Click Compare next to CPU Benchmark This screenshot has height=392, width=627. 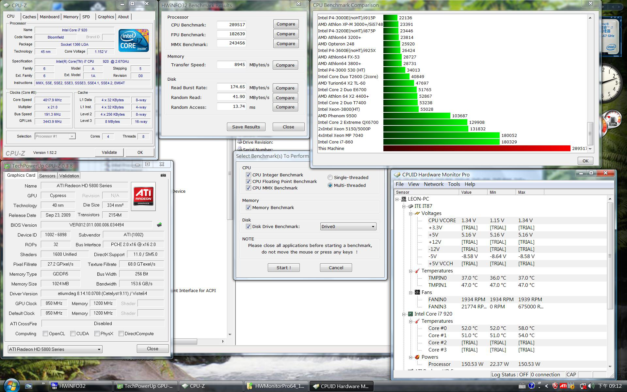(x=286, y=24)
